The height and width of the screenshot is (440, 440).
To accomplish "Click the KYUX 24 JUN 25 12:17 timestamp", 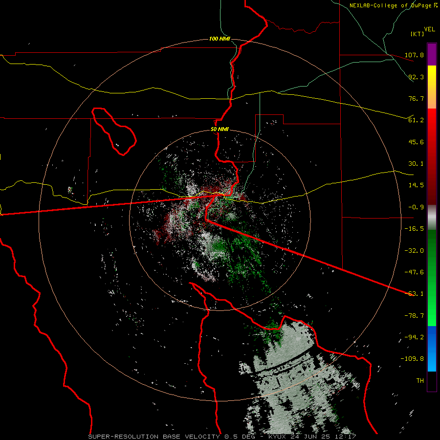I will pos(312,437).
